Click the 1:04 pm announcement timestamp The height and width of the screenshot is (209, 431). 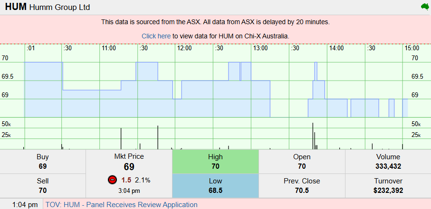point(21,205)
